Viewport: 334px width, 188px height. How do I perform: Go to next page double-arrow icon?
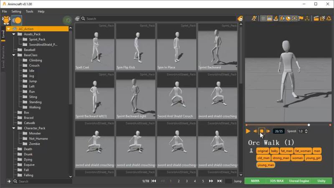(211, 181)
